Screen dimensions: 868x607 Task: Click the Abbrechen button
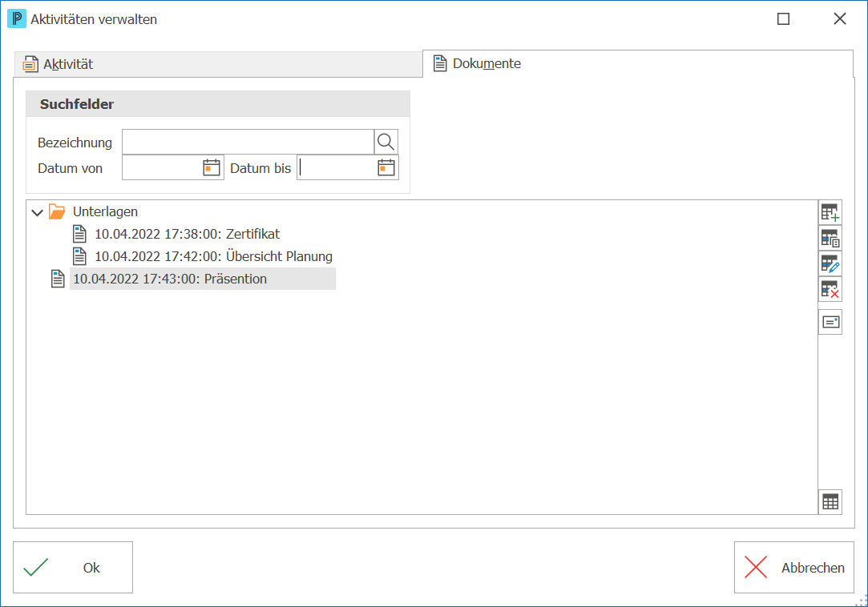pyautogui.click(x=793, y=567)
